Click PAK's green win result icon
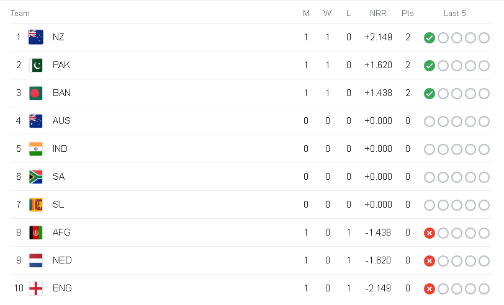Viewport: 504px width, 305px height. pyautogui.click(x=429, y=66)
